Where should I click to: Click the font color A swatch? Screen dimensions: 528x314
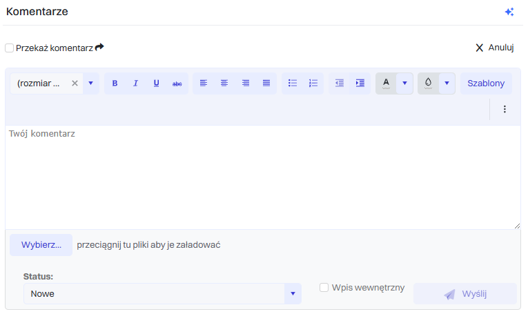386,84
